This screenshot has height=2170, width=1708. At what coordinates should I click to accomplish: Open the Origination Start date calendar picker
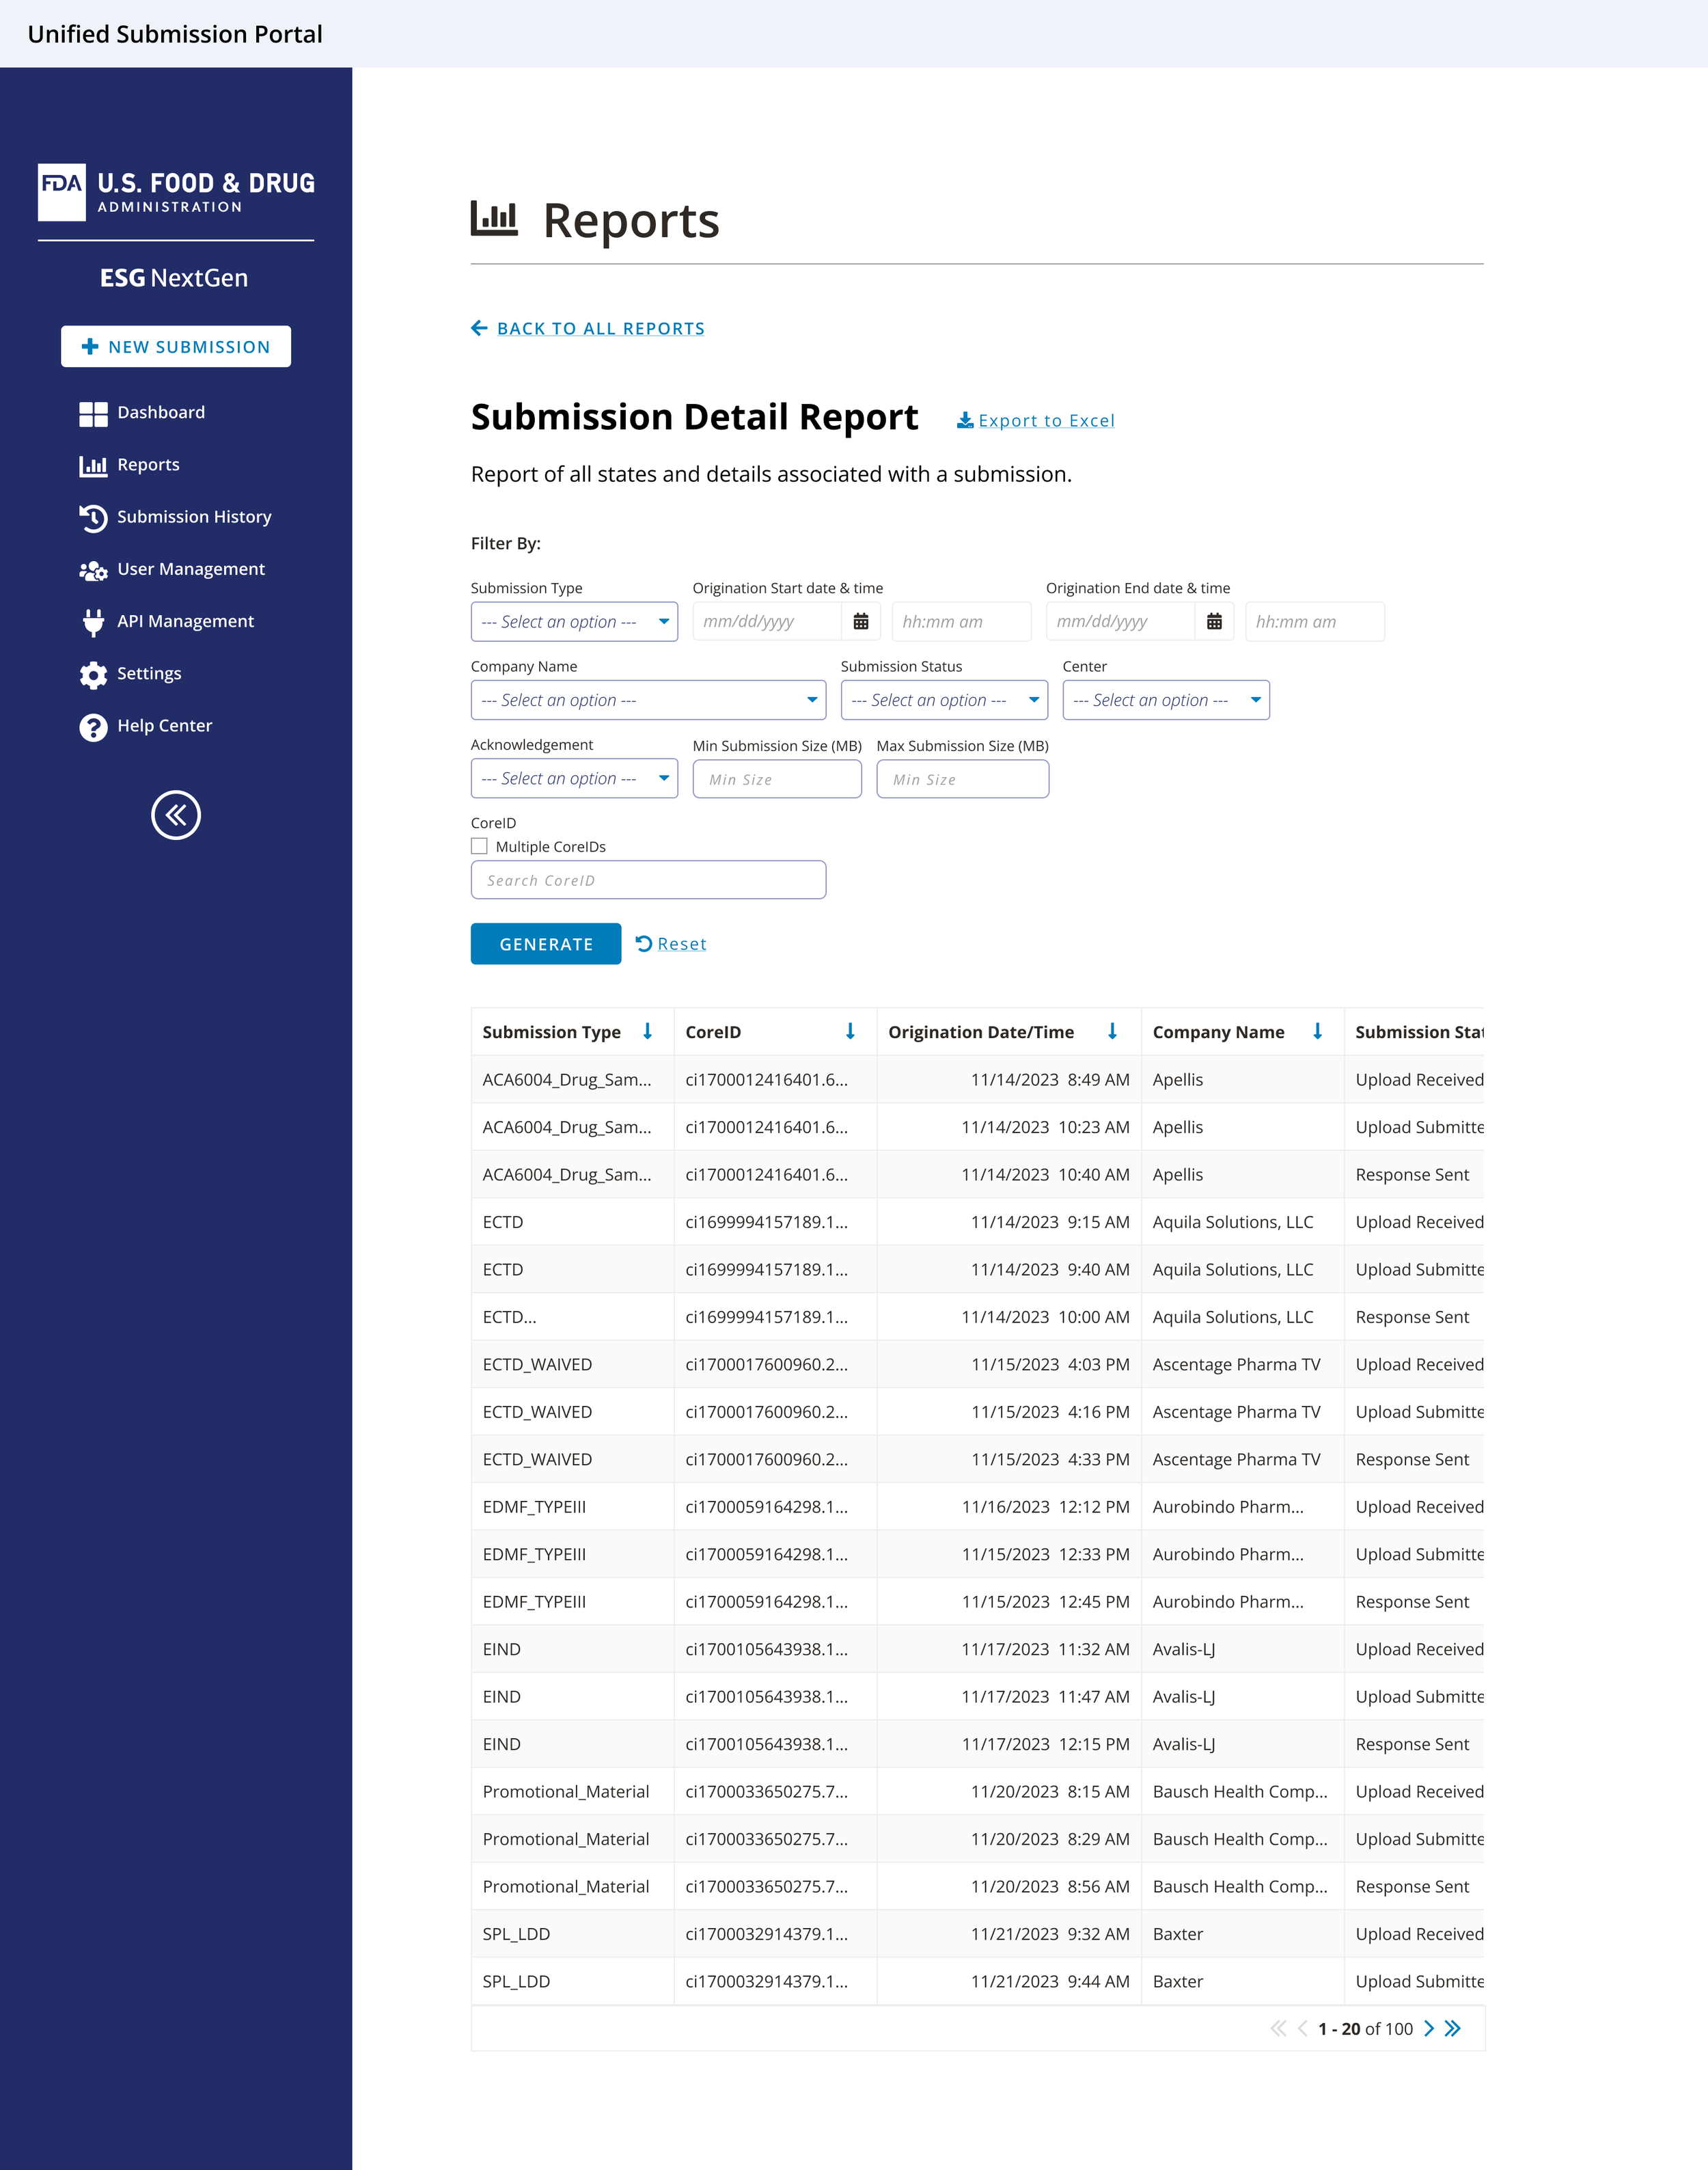[x=860, y=621]
